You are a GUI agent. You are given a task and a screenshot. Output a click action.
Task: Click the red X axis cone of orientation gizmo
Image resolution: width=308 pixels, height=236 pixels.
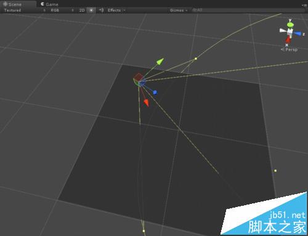point(288,40)
